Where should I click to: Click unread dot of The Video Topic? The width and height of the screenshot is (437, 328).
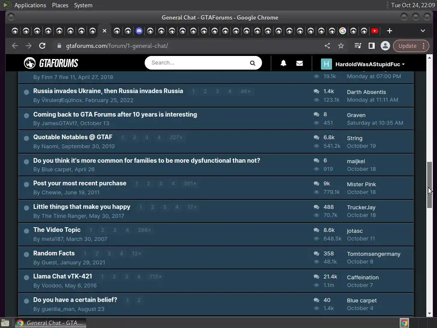(x=26, y=231)
